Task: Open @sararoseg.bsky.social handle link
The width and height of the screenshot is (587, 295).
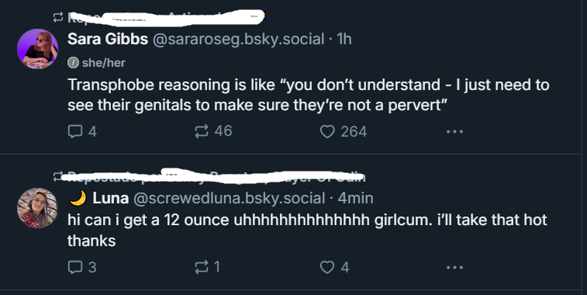Action: click(x=239, y=39)
